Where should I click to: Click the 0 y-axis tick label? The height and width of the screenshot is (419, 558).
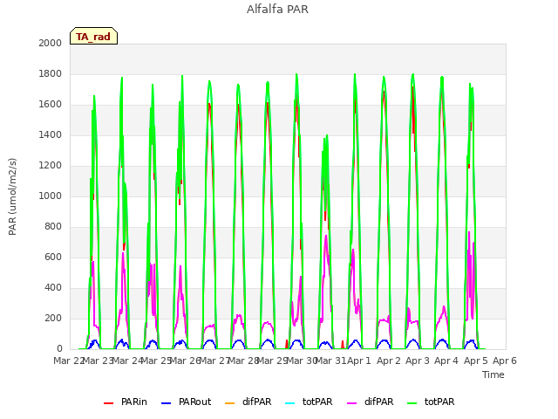[x=59, y=349]
